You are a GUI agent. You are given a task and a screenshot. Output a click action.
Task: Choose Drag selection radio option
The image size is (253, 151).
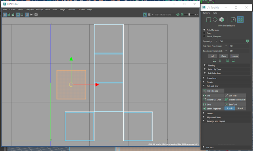(x=204, y=33)
